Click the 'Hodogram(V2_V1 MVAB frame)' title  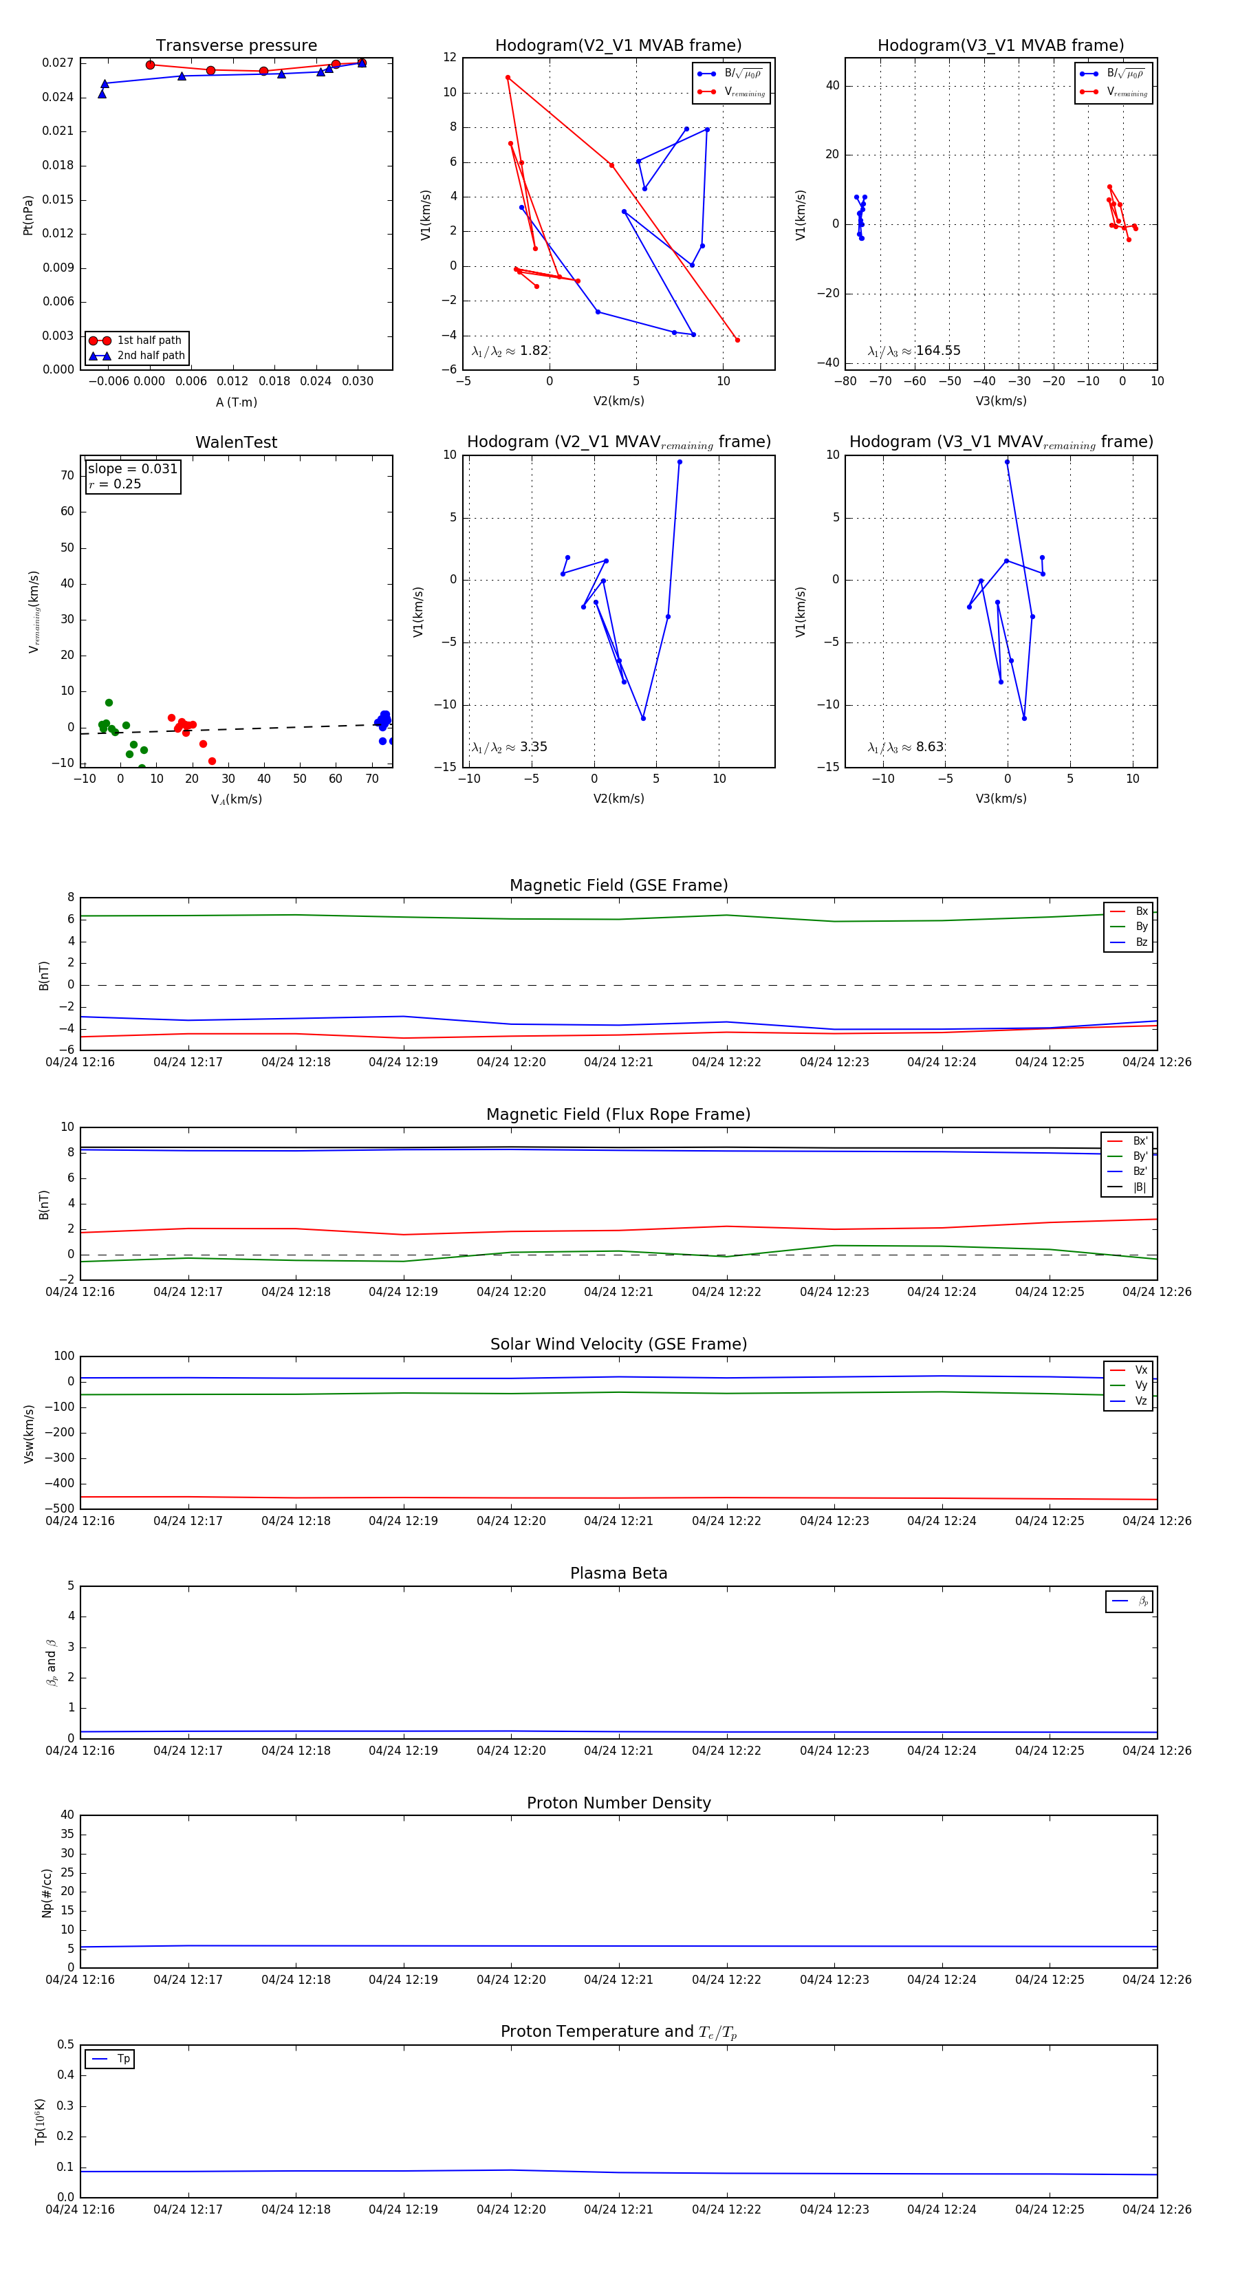(x=618, y=46)
